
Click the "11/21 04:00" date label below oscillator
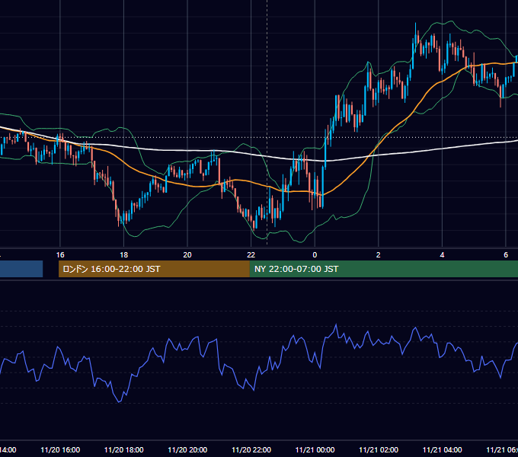coord(442,450)
